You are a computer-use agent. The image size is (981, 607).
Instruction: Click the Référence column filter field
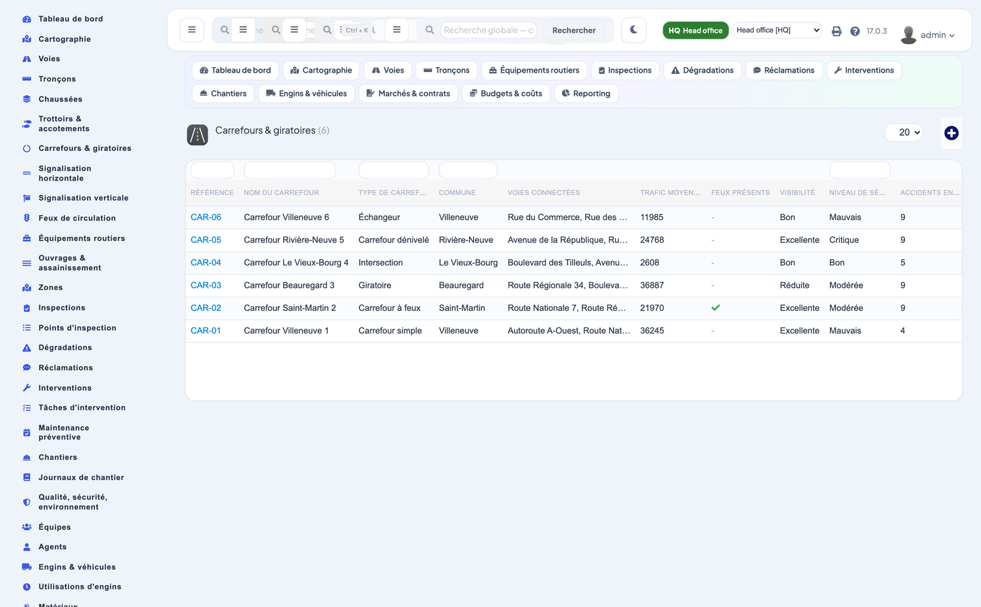point(212,170)
